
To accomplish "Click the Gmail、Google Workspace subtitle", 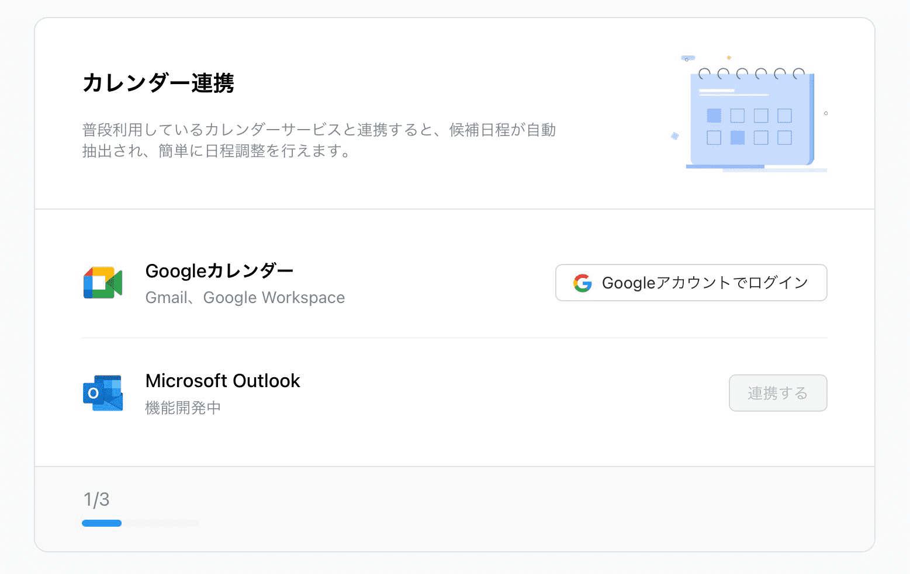I will (245, 298).
